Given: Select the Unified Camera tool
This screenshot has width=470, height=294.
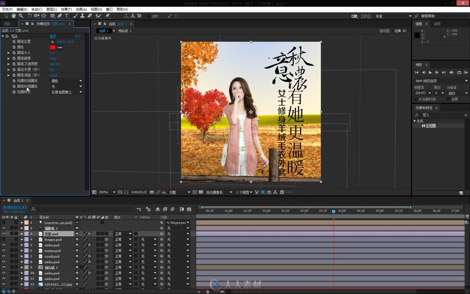Looking at the screenshot, I should [x=36, y=16].
